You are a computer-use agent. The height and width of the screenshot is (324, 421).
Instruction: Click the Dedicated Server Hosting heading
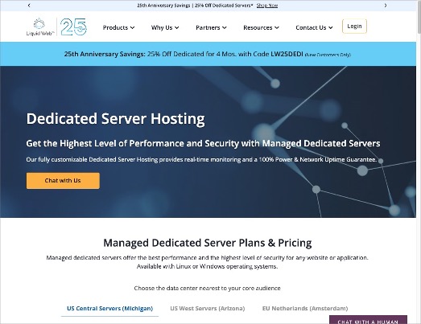(115, 118)
